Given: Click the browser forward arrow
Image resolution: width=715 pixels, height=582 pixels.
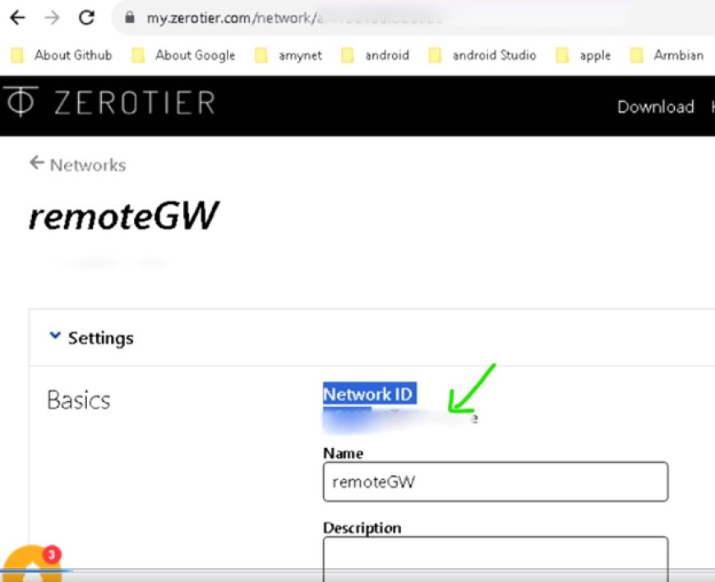Looking at the screenshot, I should pos(52,18).
